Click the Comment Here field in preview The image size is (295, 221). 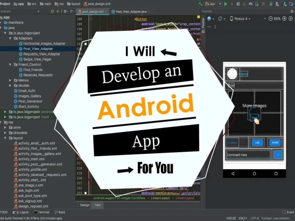pyautogui.click(x=248, y=155)
